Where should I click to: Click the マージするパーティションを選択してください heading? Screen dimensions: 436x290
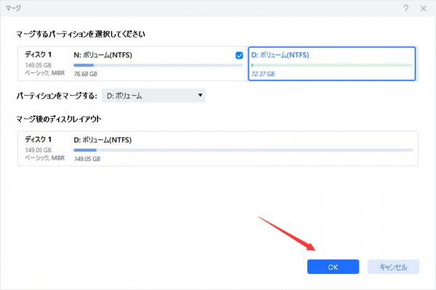[84, 33]
